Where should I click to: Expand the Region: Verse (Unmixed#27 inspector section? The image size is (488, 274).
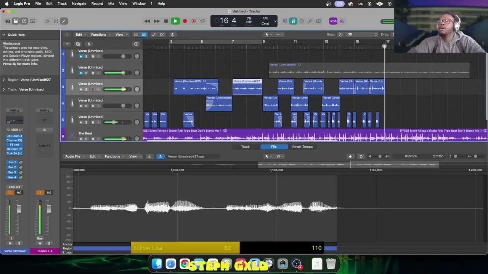click(4, 80)
